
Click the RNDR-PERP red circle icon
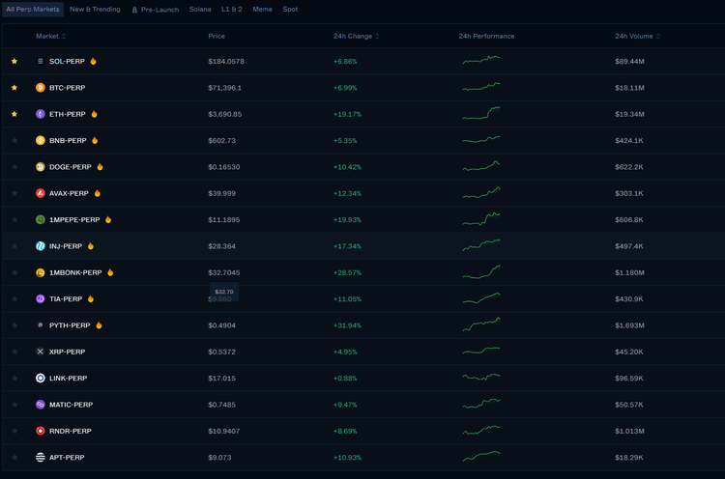tap(41, 431)
